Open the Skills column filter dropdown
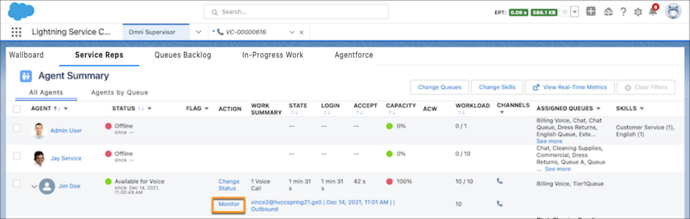690x219 pixels. pos(642,109)
